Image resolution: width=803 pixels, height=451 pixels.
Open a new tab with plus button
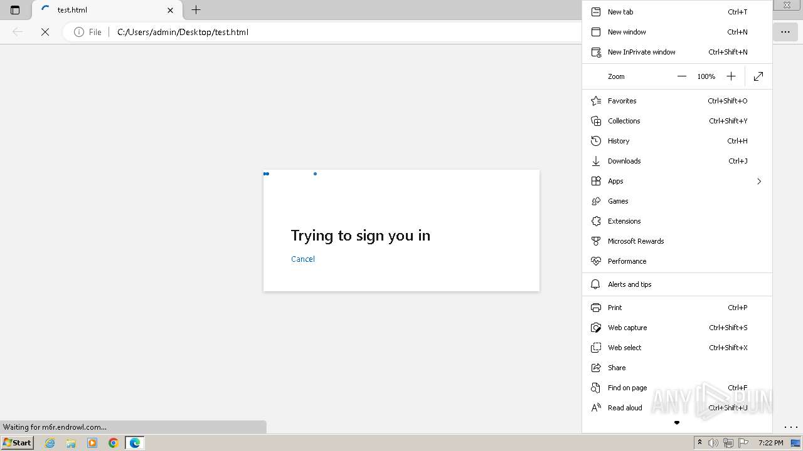coord(196,10)
